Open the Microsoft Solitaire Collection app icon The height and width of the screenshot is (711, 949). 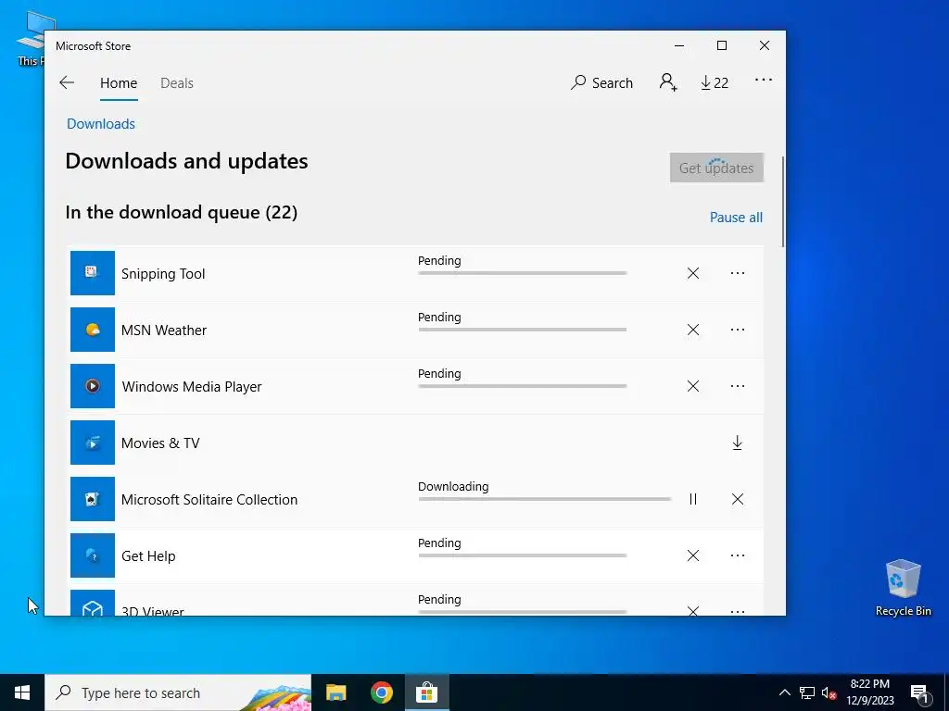click(x=93, y=499)
